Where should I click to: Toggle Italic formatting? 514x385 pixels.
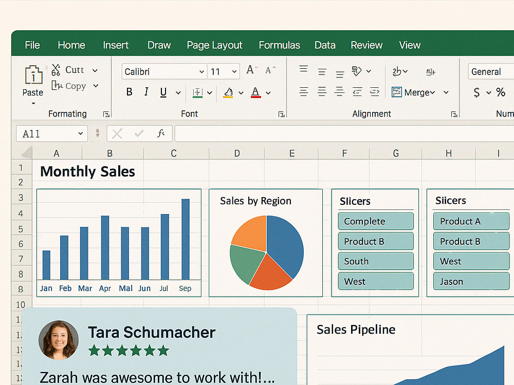coord(146,92)
